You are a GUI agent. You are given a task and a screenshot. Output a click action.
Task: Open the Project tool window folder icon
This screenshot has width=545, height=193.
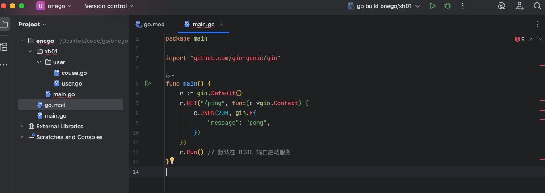[x=4, y=24]
